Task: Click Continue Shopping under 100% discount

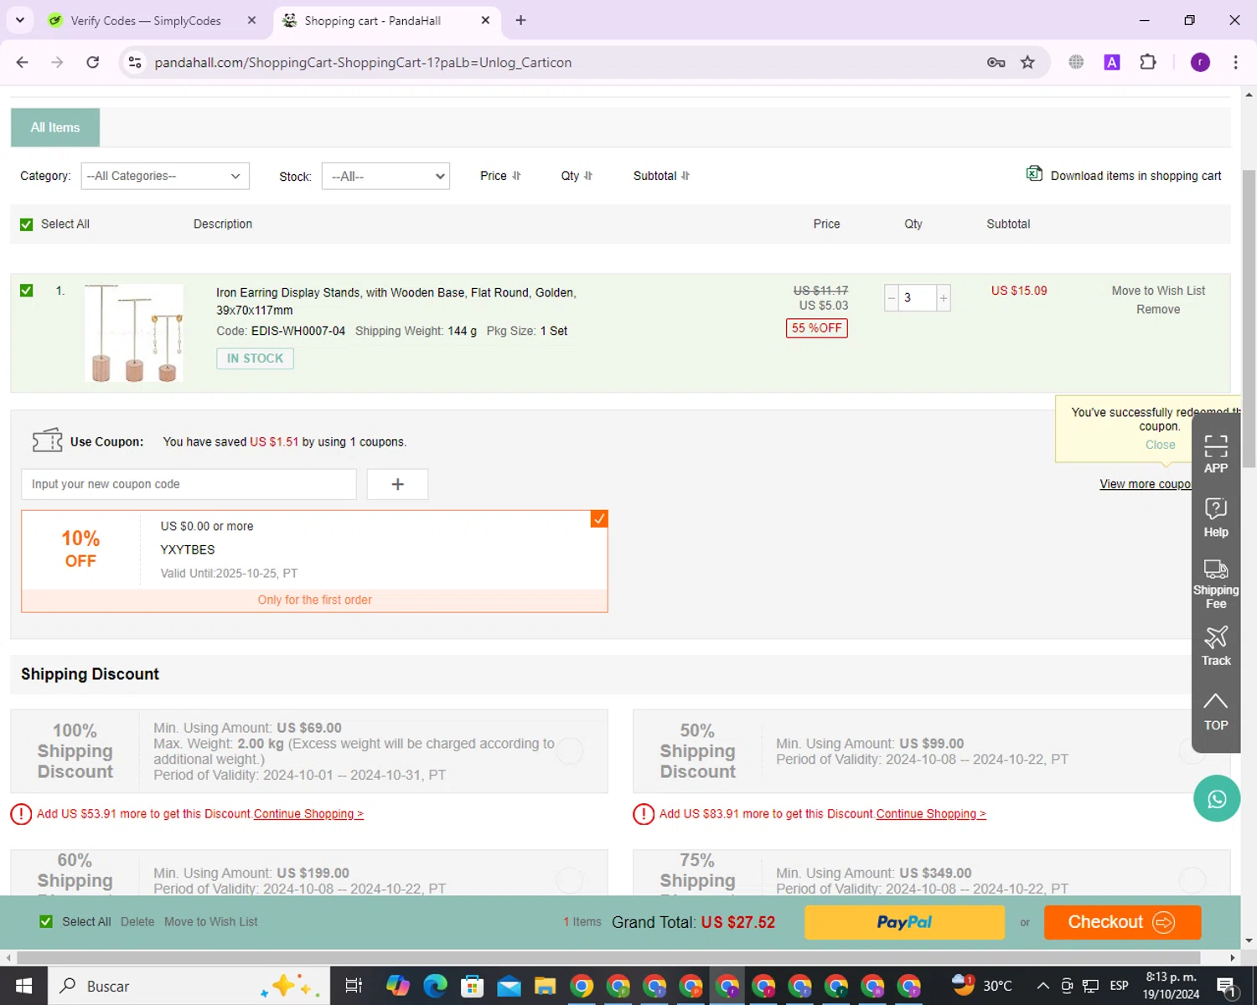Action: tap(308, 814)
